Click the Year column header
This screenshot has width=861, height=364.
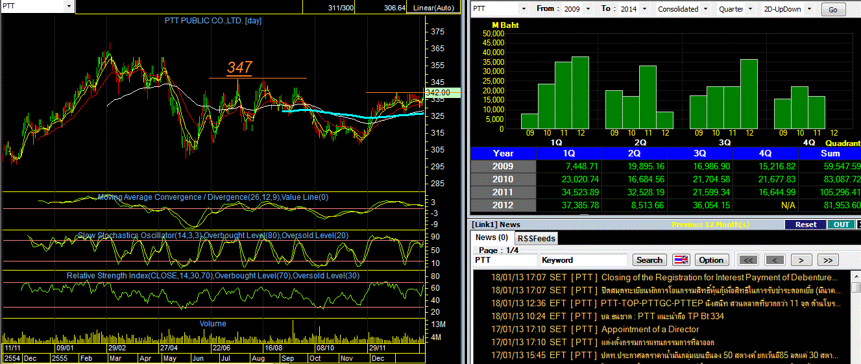[503, 153]
